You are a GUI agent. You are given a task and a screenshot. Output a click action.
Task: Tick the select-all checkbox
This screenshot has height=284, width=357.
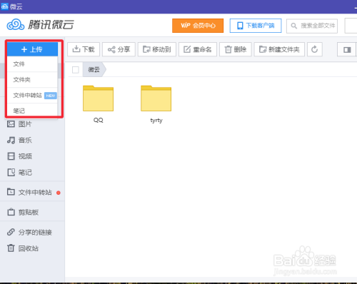[76, 70]
